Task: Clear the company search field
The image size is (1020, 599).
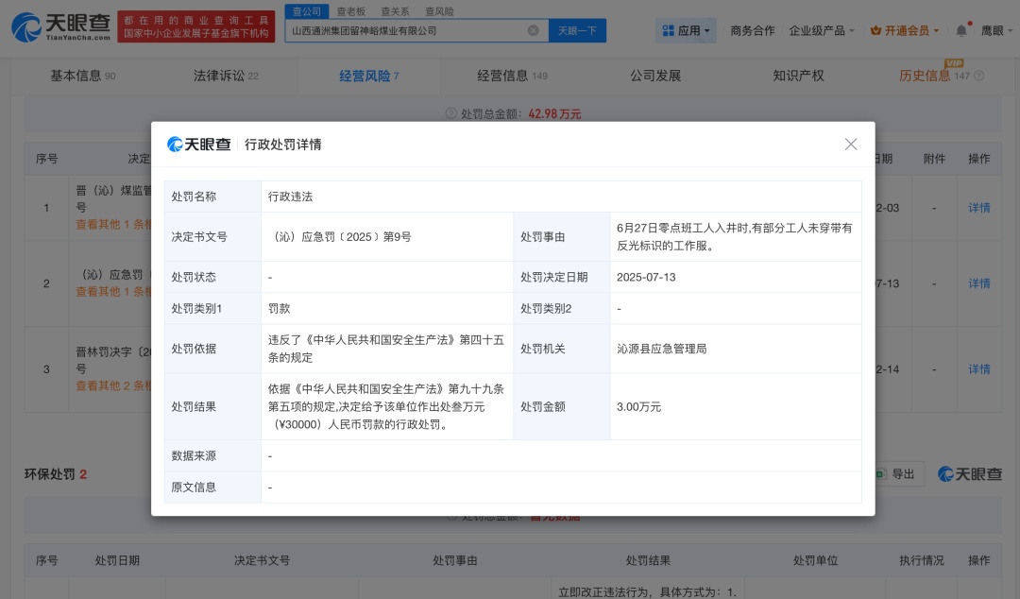Action: point(533,30)
